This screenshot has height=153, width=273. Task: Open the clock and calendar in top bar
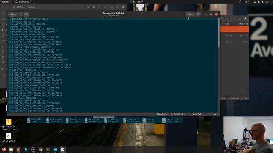(136, 2)
